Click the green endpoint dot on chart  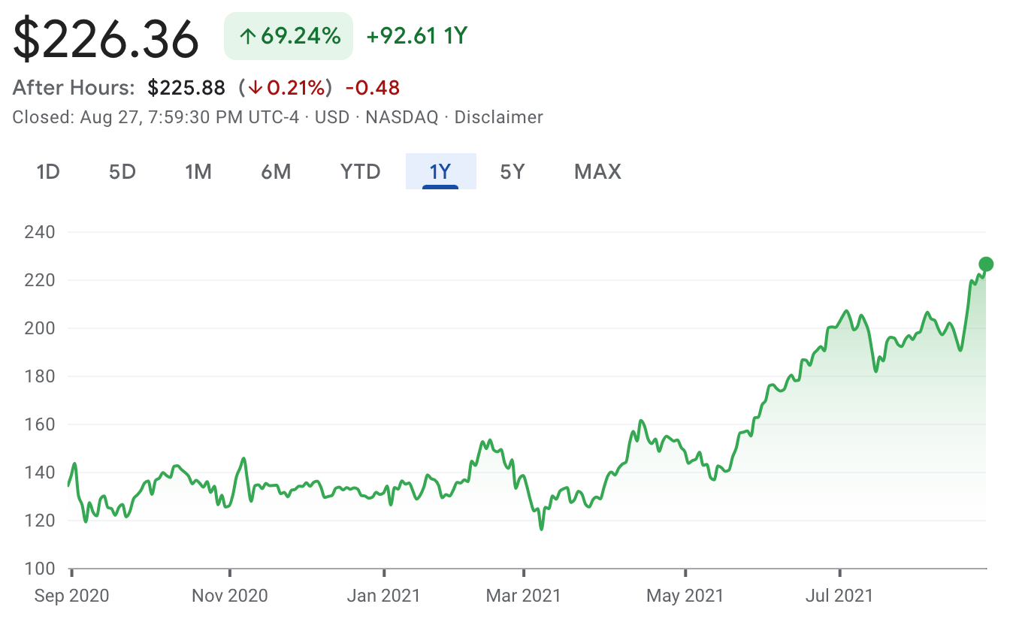pyautogui.click(x=986, y=264)
